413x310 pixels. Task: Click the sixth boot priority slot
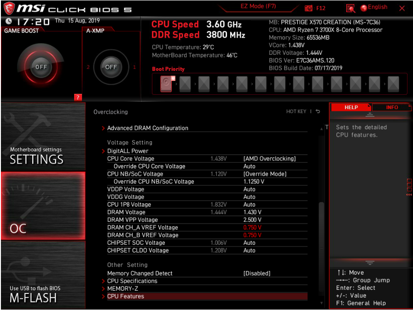click(x=261, y=84)
